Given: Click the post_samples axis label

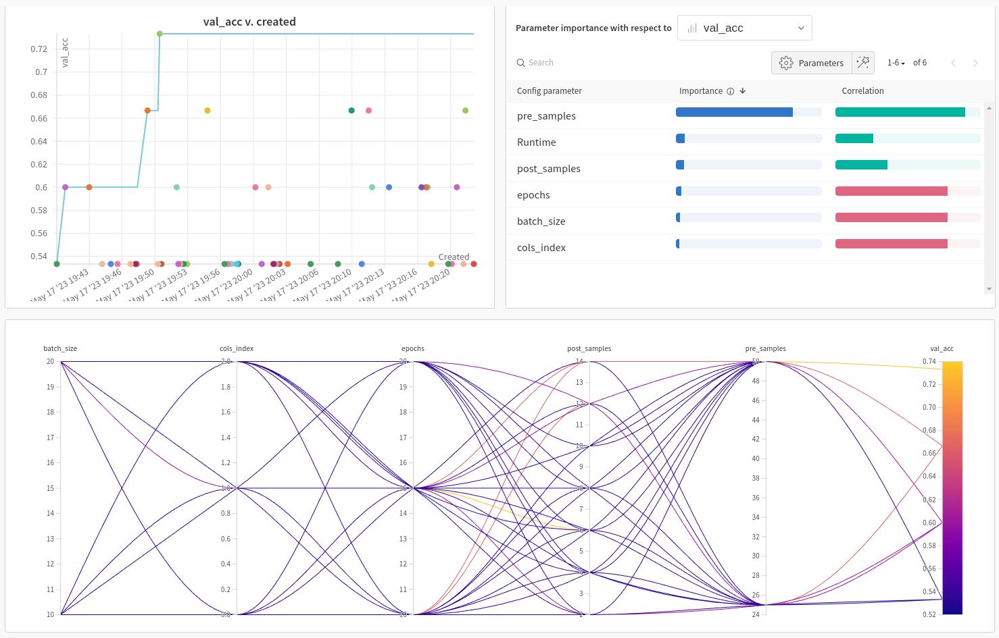Looking at the screenshot, I should (589, 349).
